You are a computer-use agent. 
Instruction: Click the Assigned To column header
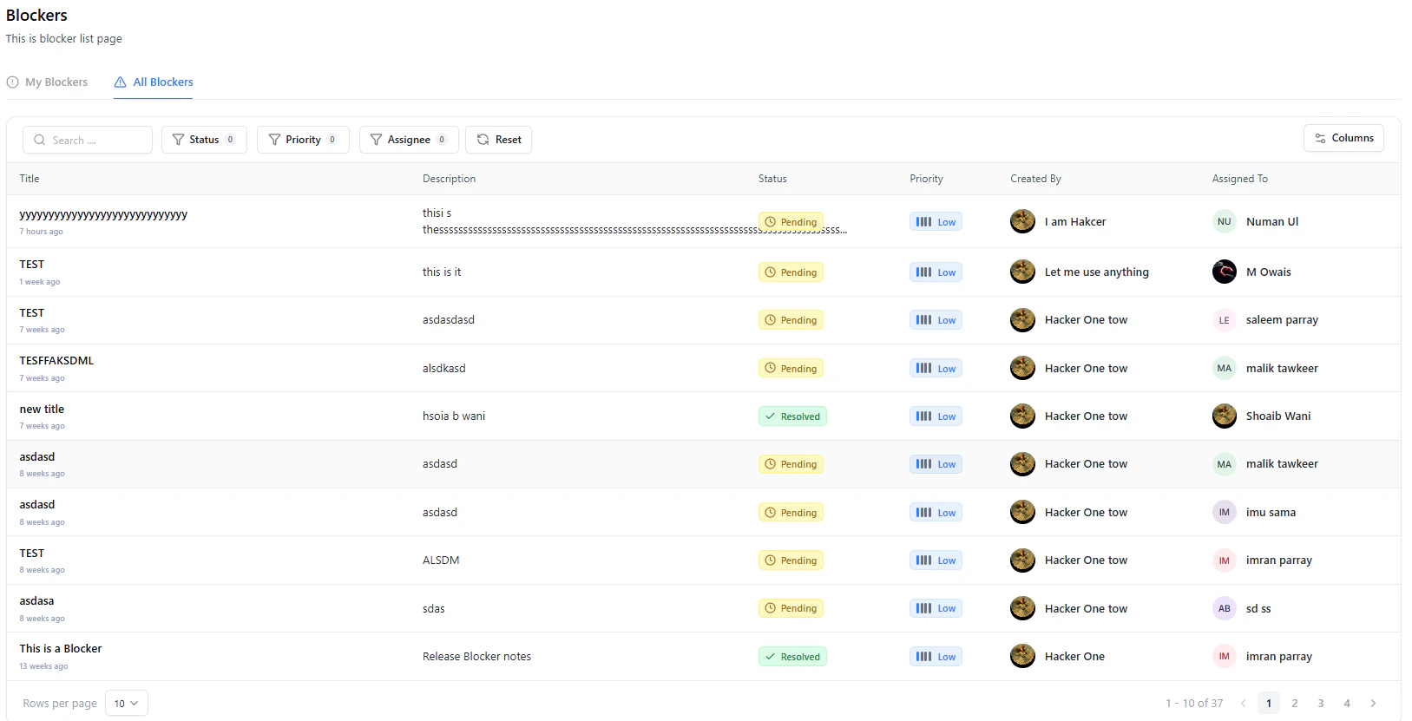(1239, 179)
